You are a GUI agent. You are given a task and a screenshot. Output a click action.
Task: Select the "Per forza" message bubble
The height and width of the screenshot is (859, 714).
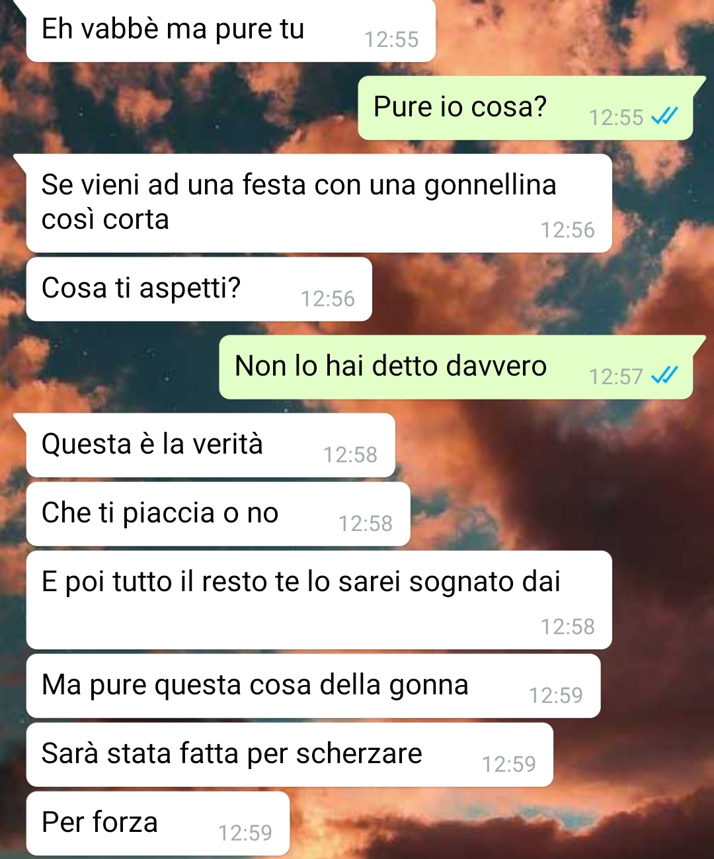click(x=158, y=823)
